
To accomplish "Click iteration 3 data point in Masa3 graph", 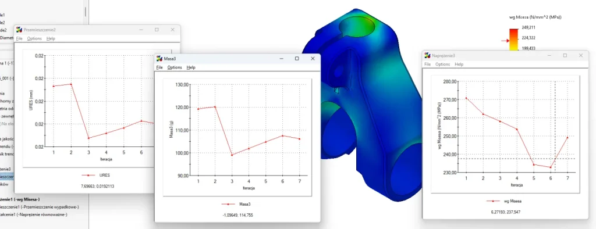I will pos(232,155).
